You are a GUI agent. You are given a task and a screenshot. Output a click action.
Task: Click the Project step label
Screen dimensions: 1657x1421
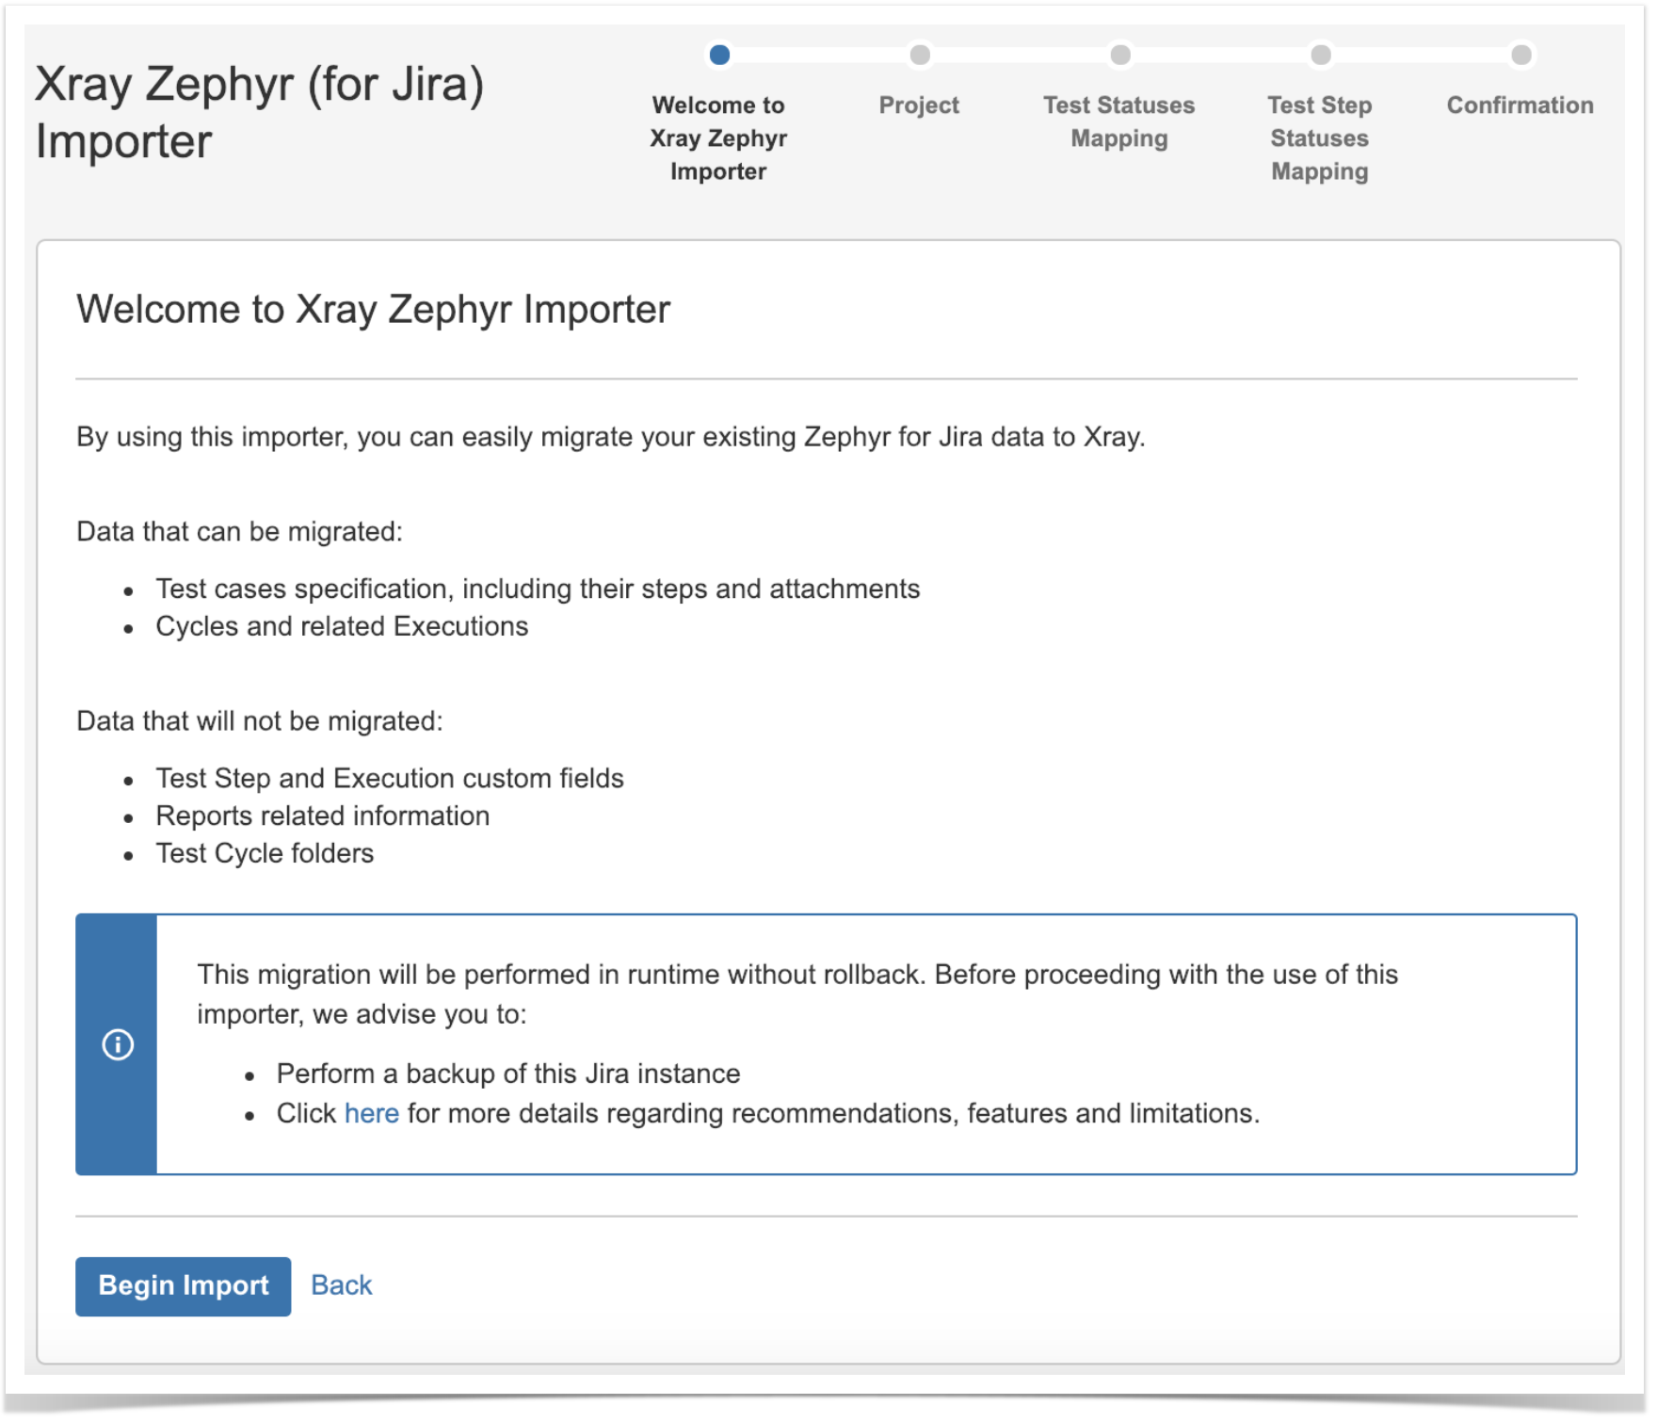pyautogui.click(x=919, y=105)
